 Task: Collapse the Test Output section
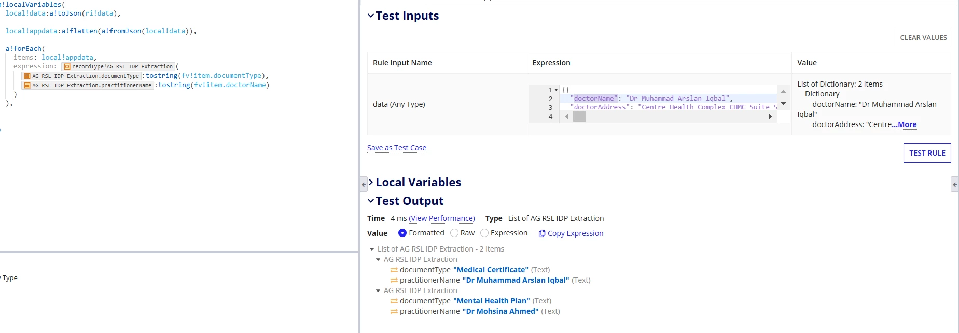370,201
